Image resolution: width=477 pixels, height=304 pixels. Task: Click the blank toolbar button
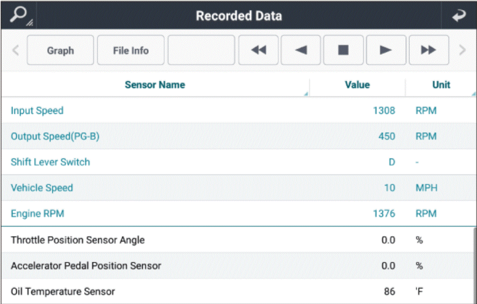pyautogui.click(x=201, y=50)
